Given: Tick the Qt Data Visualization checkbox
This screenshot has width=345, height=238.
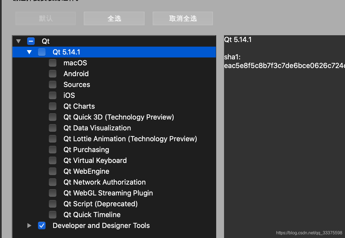Looking at the screenshot, I should pos(53,128).
